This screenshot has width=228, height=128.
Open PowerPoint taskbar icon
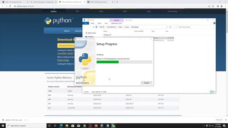[96, 126]
